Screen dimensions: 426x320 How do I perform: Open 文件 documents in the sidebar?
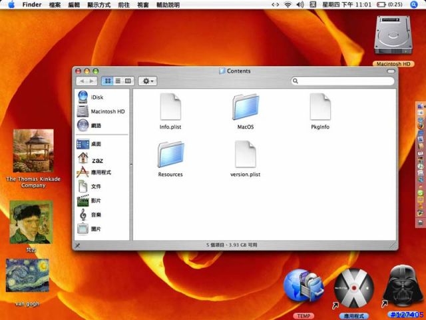click(x=89, y=187)
